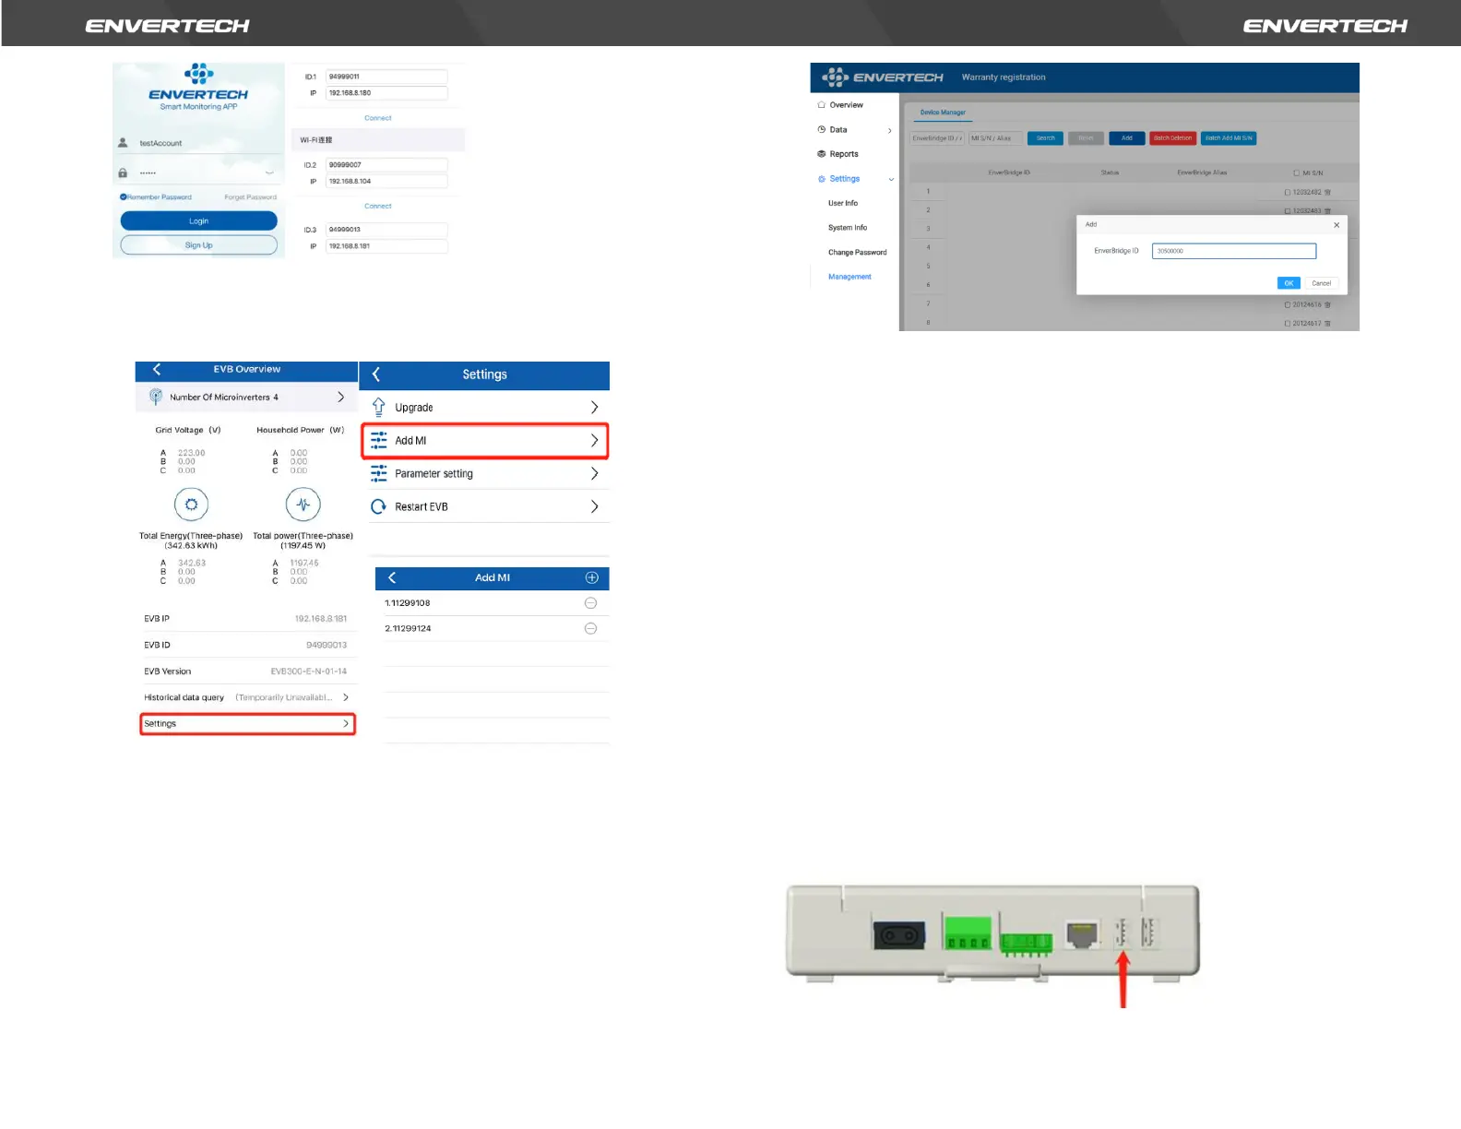Screen dimensions: 1461x1129
Task: Click Connect below ID.1 fields
Action: click(x=378, y=118)
